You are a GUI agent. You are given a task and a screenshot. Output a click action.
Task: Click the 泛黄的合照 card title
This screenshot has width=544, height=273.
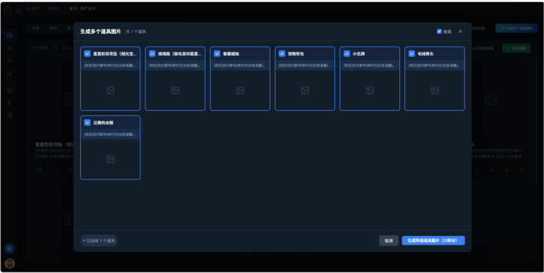[103, 123]
